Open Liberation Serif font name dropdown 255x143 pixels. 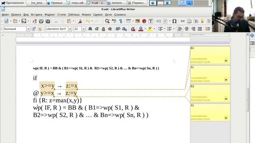point(70,29)
